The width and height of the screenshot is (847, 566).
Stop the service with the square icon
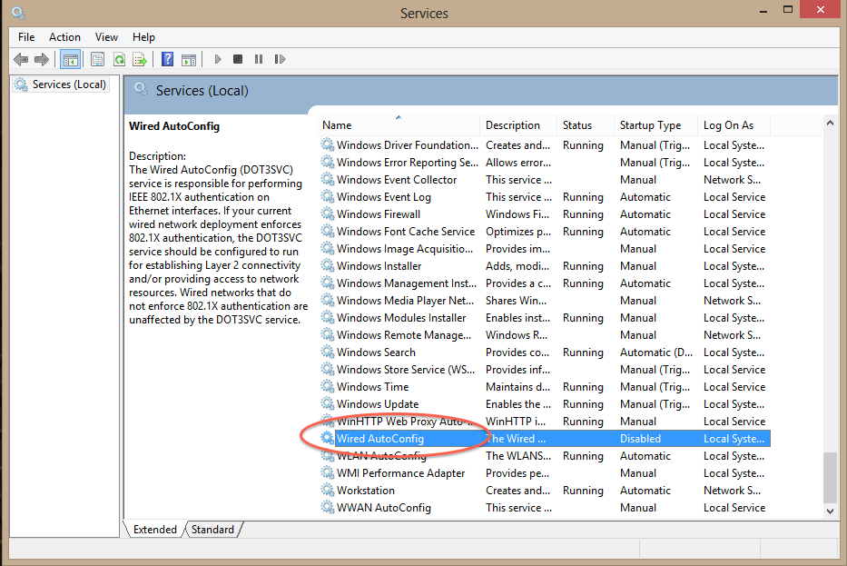[238, 59]
